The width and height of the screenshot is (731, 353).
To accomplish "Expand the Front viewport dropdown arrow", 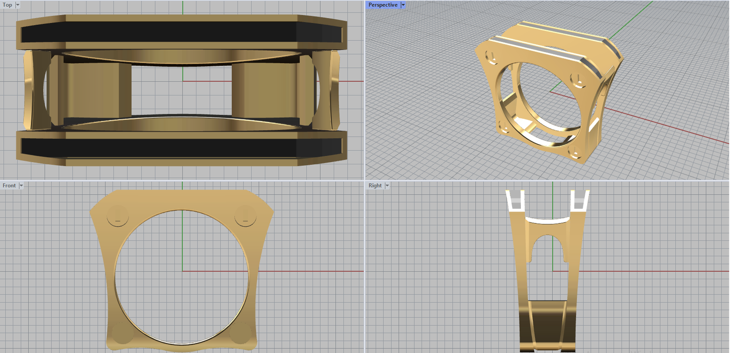I will pos(21,186).
